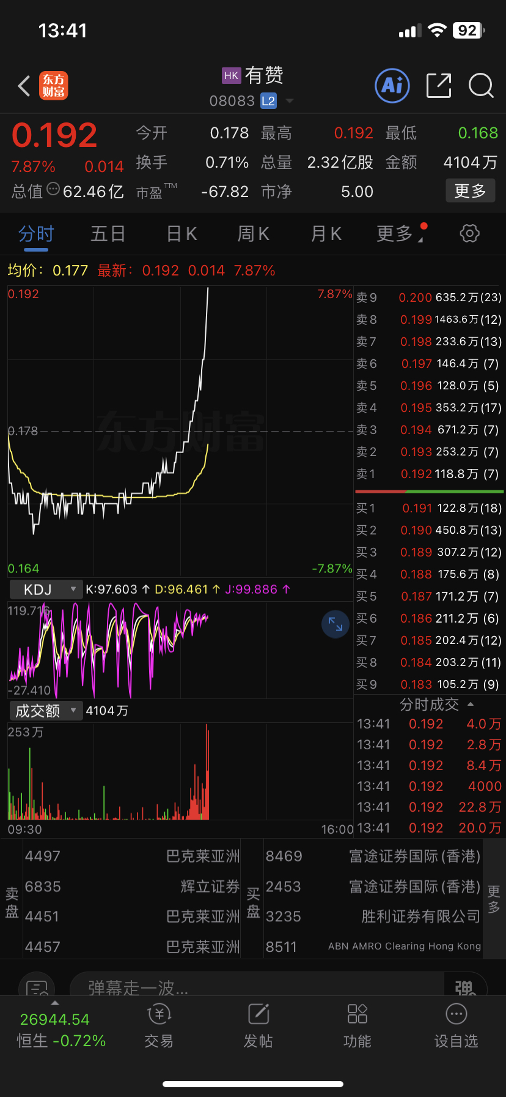Viewport: 506px width, 1097px height.
Task: Switch to the 日K tab
Action: (x=182, y=234)
